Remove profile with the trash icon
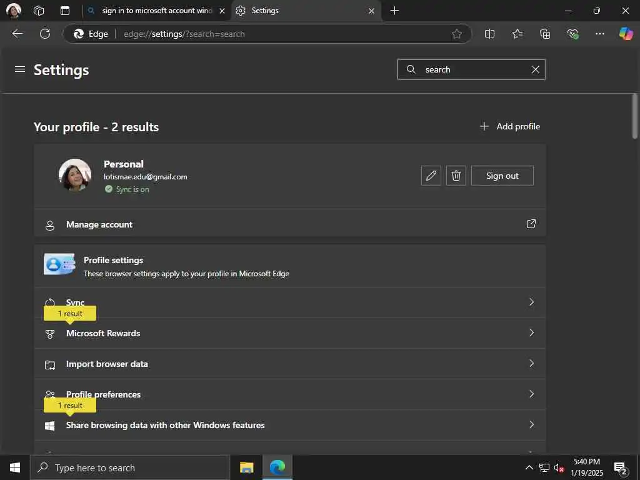Image resolution: width=640 pixels, height=480 pixels. coord(456,176)
